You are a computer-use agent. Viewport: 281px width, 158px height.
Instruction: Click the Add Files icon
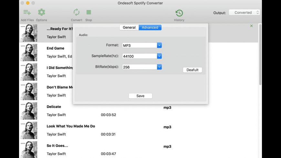click(x=27, y=12)
